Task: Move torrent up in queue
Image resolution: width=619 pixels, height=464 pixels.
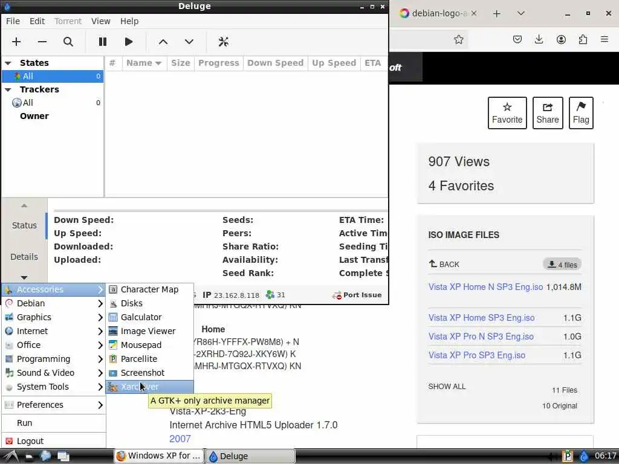Action: tap(163, 42)
